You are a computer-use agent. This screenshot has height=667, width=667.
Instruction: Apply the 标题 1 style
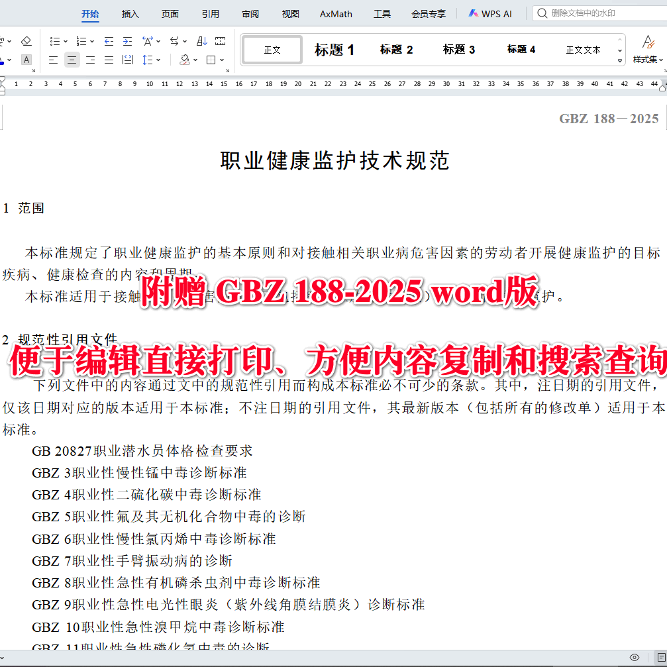[334, 48]
